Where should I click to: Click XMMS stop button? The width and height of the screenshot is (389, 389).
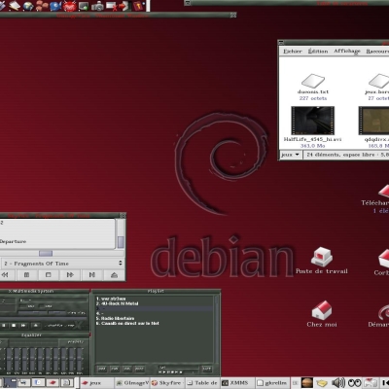[x=14, y=325]
